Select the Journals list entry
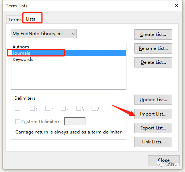This screenshot has width=185, height=172. 69,53
